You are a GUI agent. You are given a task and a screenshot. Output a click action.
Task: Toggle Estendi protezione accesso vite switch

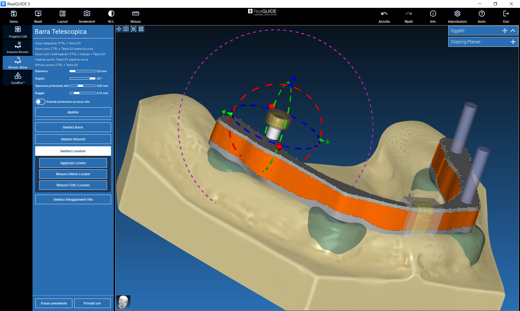tap(40, 102)
